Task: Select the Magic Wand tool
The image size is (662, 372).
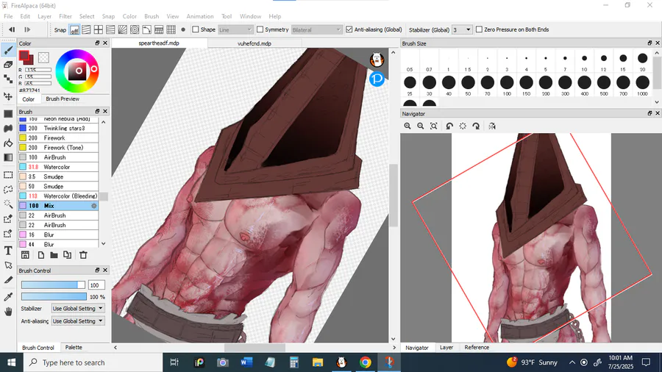Action: coord(8,204)
